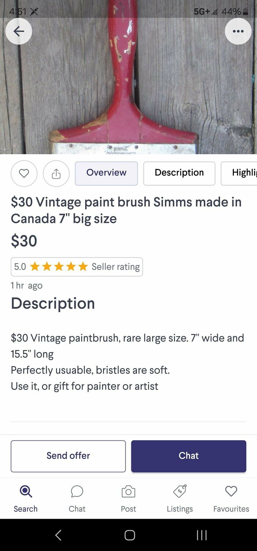Open the three-dot options menu
This screenshot has width=257, height=551.
pyautogui.click(x=238, y=31)
